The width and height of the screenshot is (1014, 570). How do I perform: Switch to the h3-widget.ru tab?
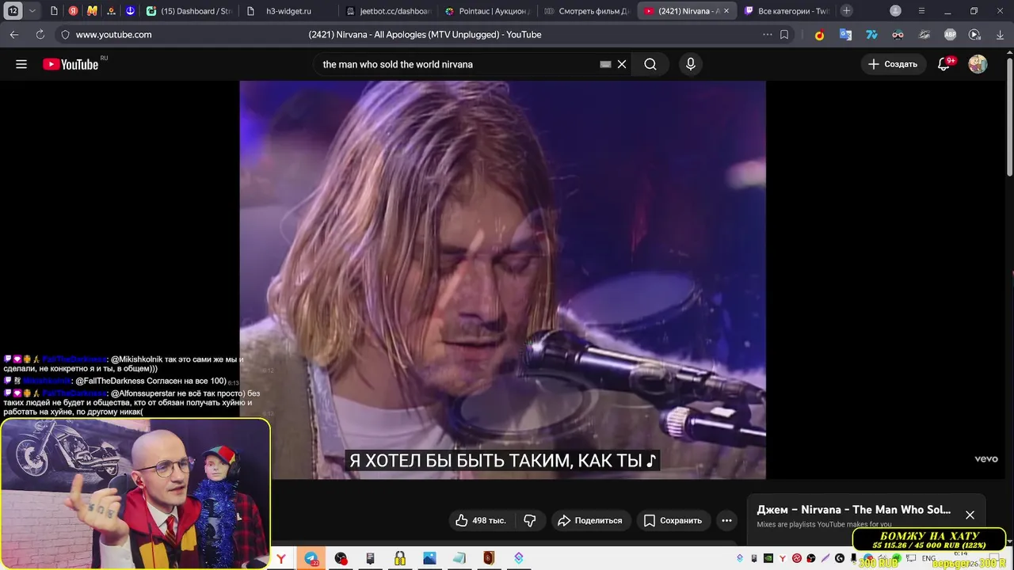(288, 11)
